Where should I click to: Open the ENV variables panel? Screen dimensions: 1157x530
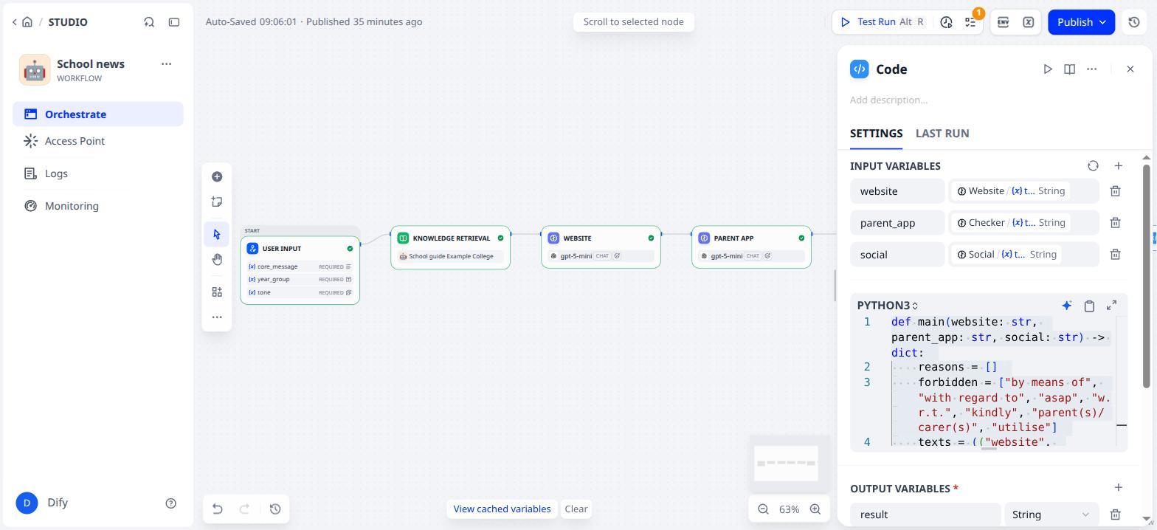tap(1003, 22)
